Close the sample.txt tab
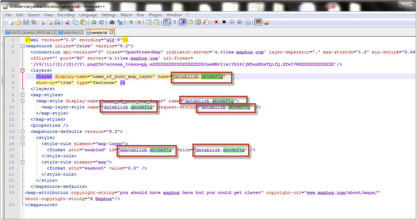Viewport: 417px width, 220px height. pyautogui.click(x=111, y=33)
